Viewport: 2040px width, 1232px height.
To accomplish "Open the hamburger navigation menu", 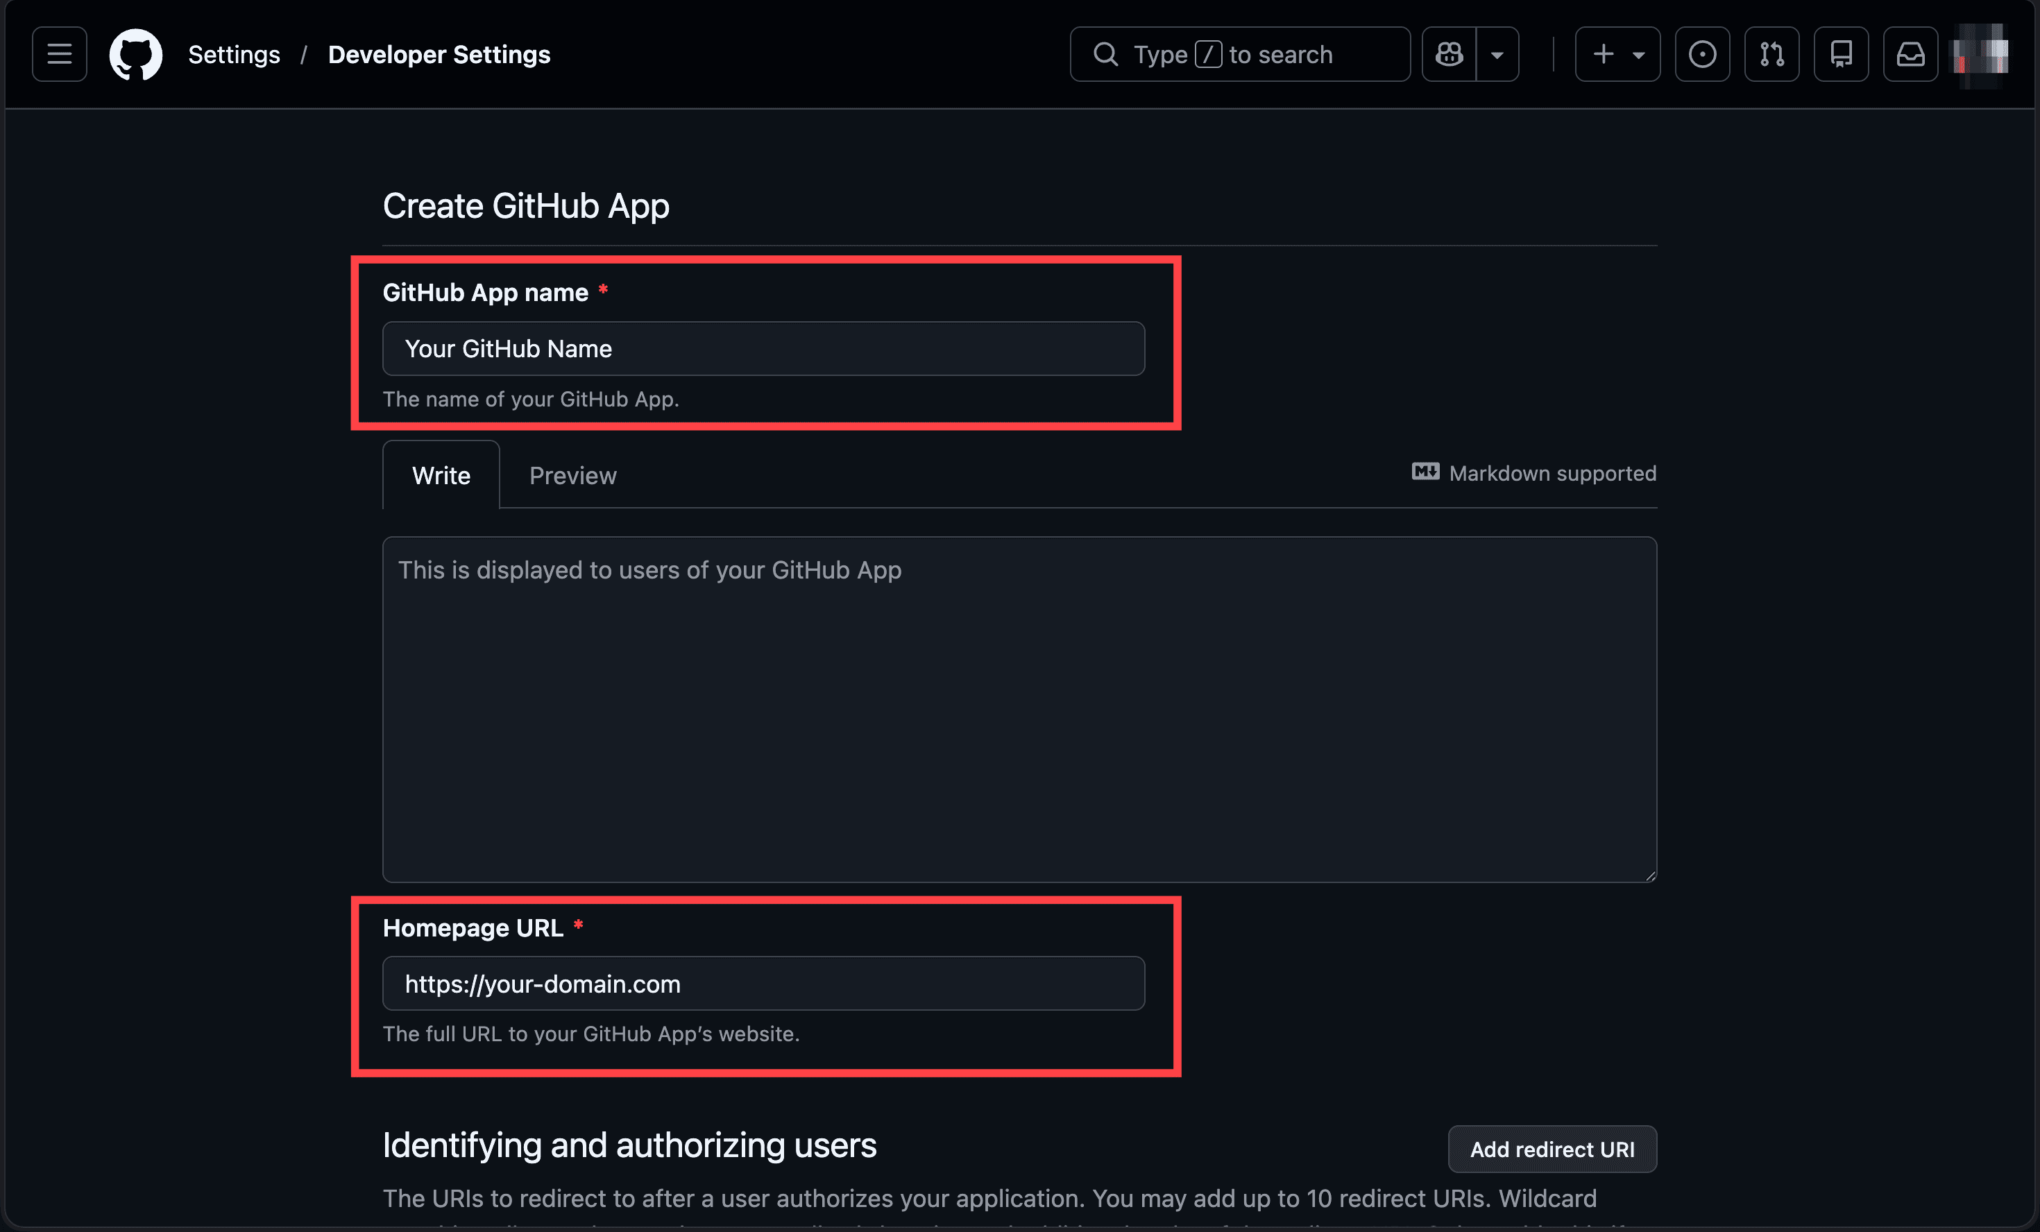I will click(59, 55).
